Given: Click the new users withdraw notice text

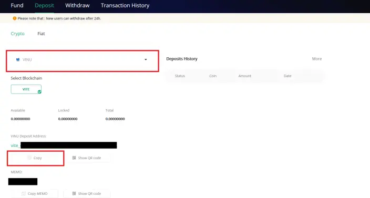Looking at the screenshot, I should [x=59, y=18].
